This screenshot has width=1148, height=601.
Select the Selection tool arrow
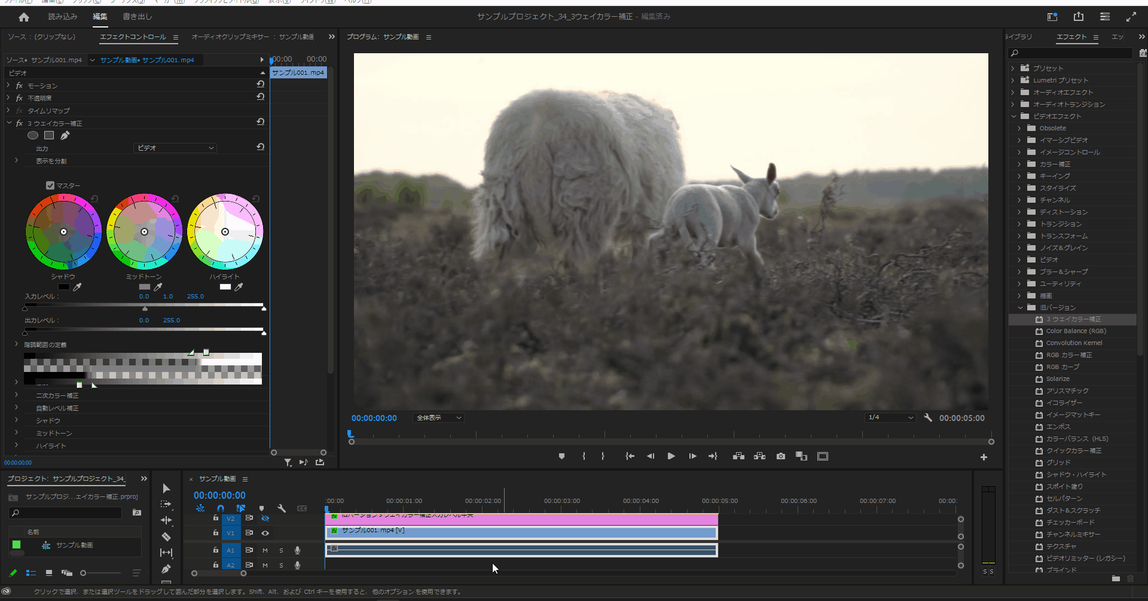pyautogui.click(x=166, y=489)
